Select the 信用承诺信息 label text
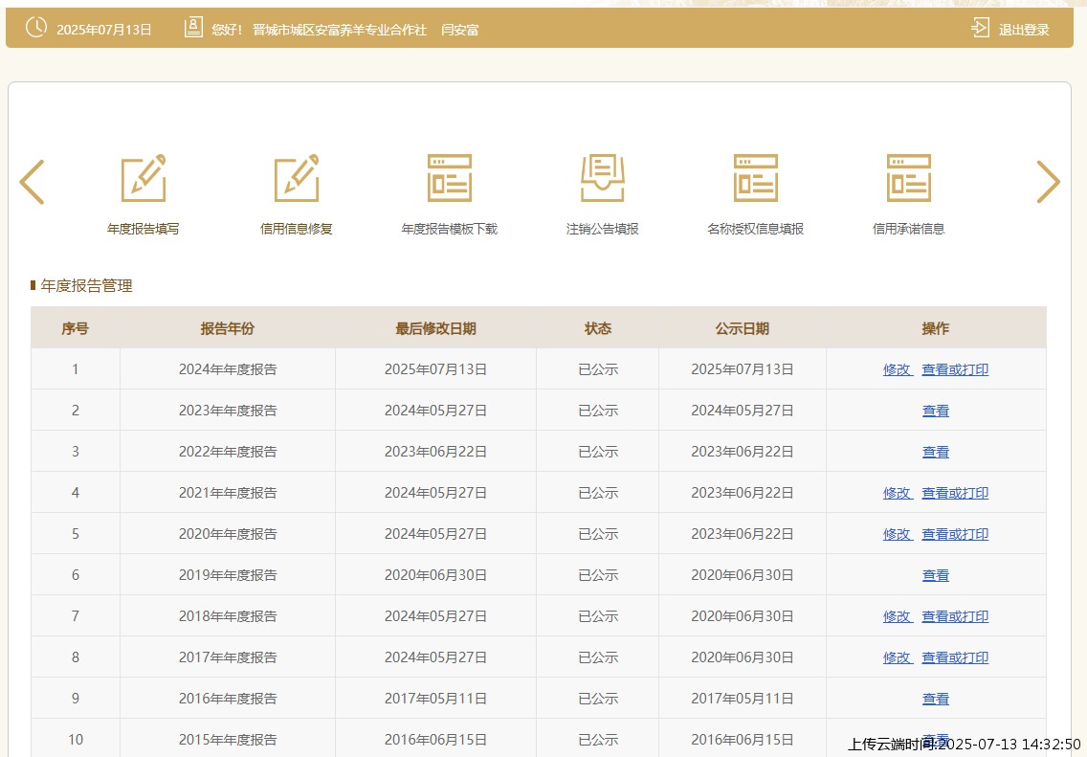 [909, 229]
